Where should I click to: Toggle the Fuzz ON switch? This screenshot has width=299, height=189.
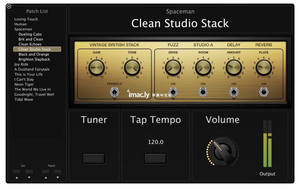tap(173, 93)
